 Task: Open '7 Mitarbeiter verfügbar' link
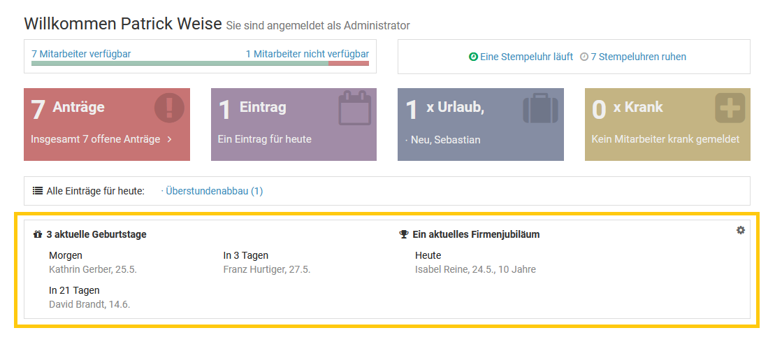81,54
